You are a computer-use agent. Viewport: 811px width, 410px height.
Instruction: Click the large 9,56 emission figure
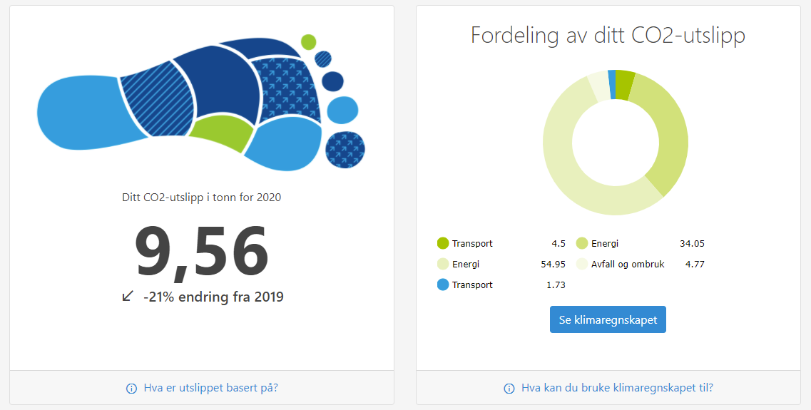[x=202, y=252]
